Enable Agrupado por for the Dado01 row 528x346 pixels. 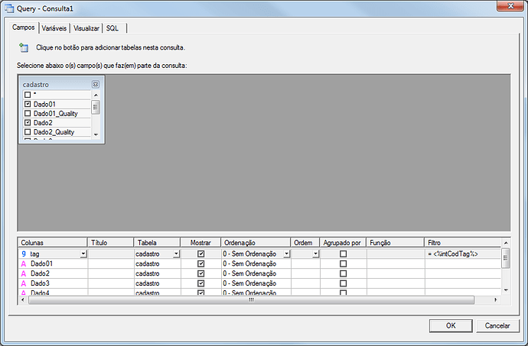tap(343, 264)
